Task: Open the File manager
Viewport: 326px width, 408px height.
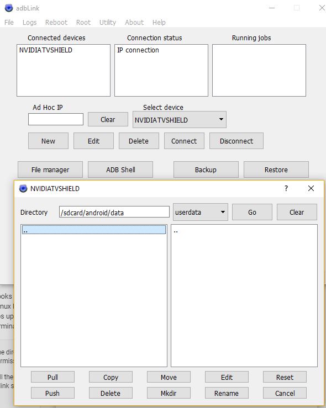Action: [x=50, y=169]
